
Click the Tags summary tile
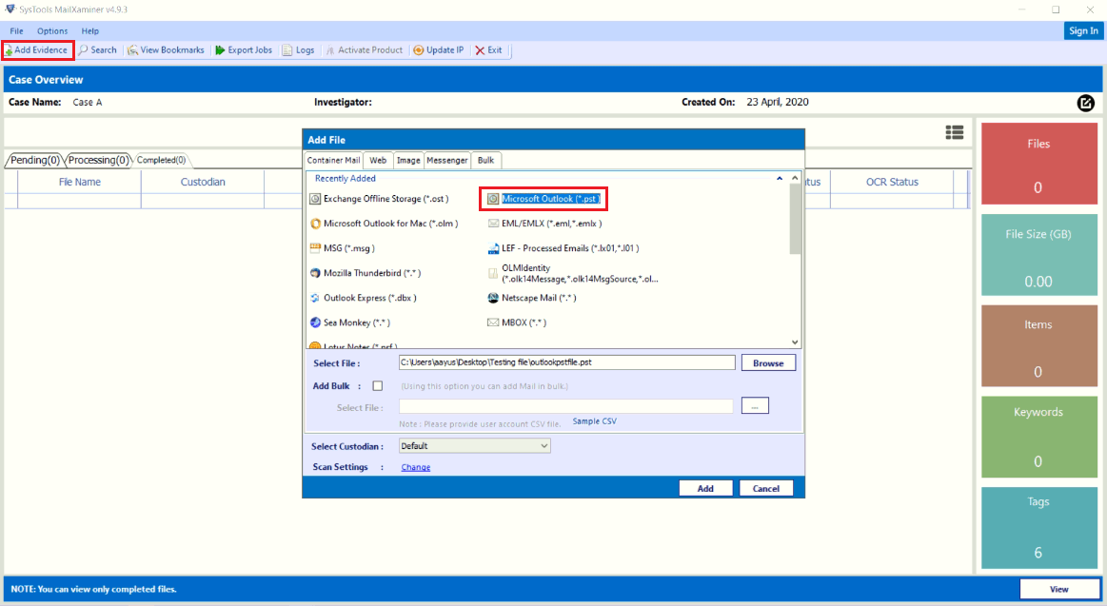1038,528
